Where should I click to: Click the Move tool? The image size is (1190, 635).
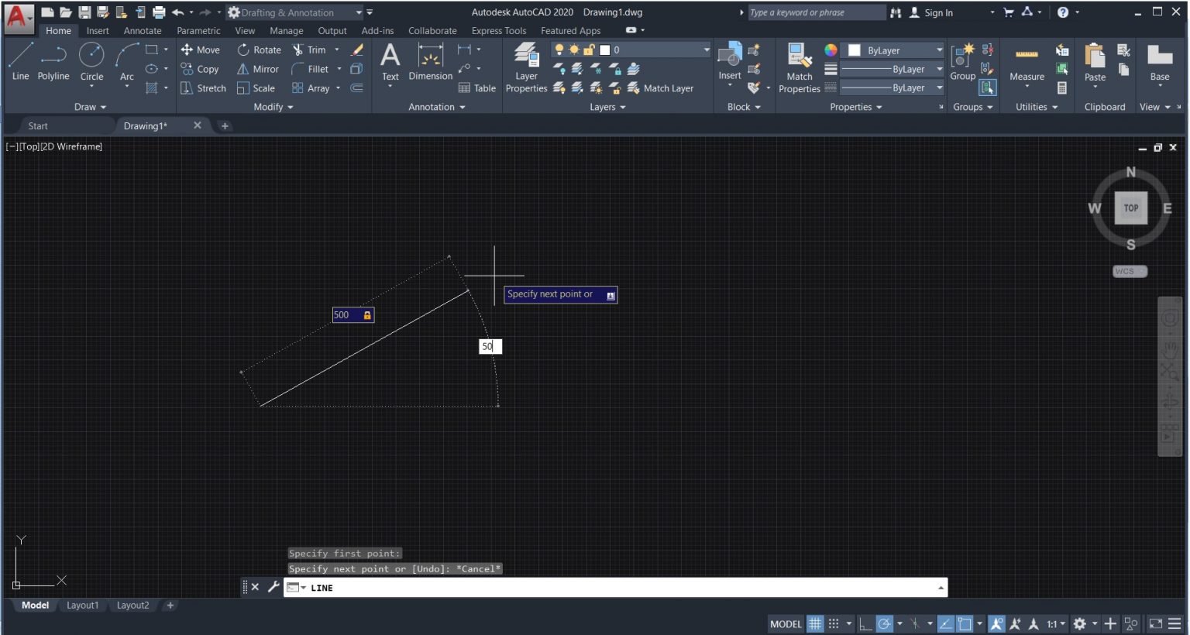pyautogui.click(x=201, y=49)
